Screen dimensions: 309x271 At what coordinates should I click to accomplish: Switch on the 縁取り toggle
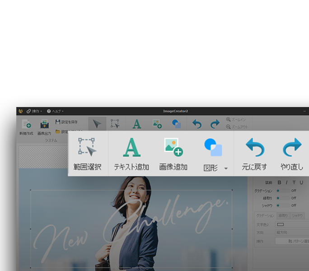point(283,198)
